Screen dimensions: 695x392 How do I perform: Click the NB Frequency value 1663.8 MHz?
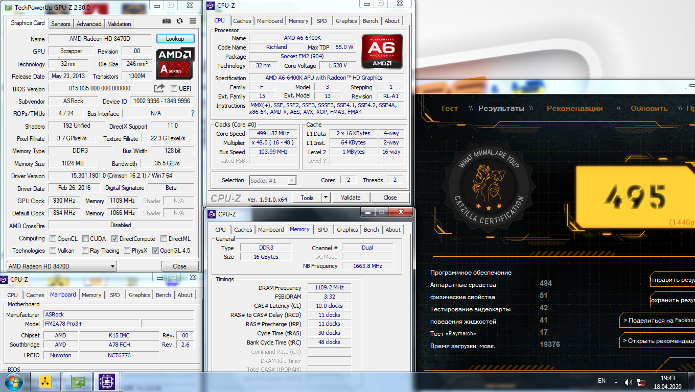tap(367, 266)
